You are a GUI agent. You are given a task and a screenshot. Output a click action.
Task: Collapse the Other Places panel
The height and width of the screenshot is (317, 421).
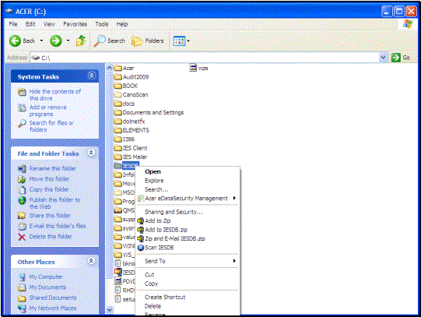[91, 261]
